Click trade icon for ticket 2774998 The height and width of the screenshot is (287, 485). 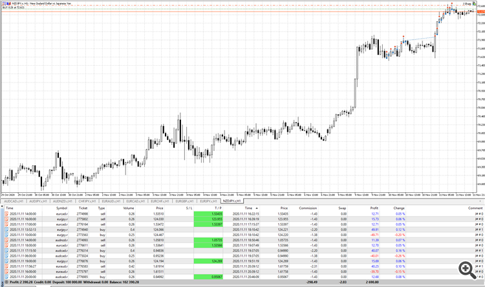point(6,213)
